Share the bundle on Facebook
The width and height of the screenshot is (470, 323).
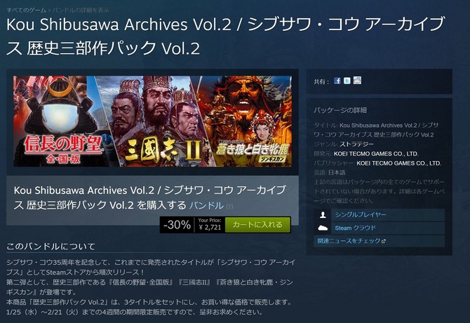[x=337, y=81]
